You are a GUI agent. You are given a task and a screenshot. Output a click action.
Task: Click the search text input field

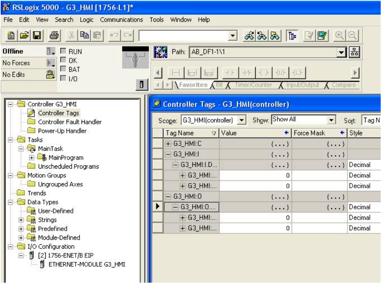184,36
